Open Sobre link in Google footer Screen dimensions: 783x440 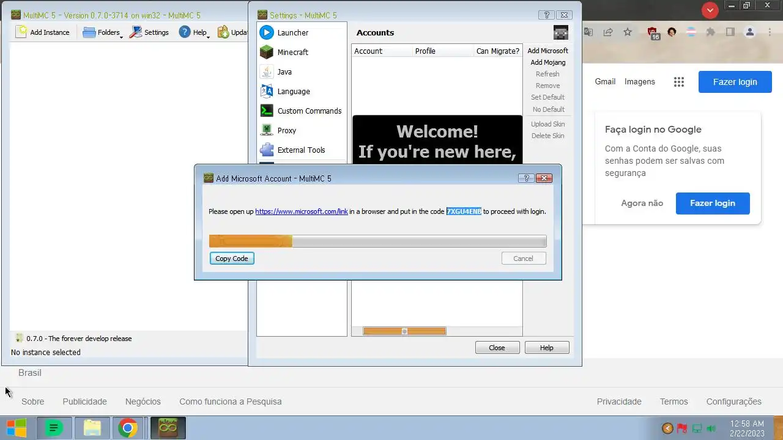pyautogui.click(x=33, y=402)
